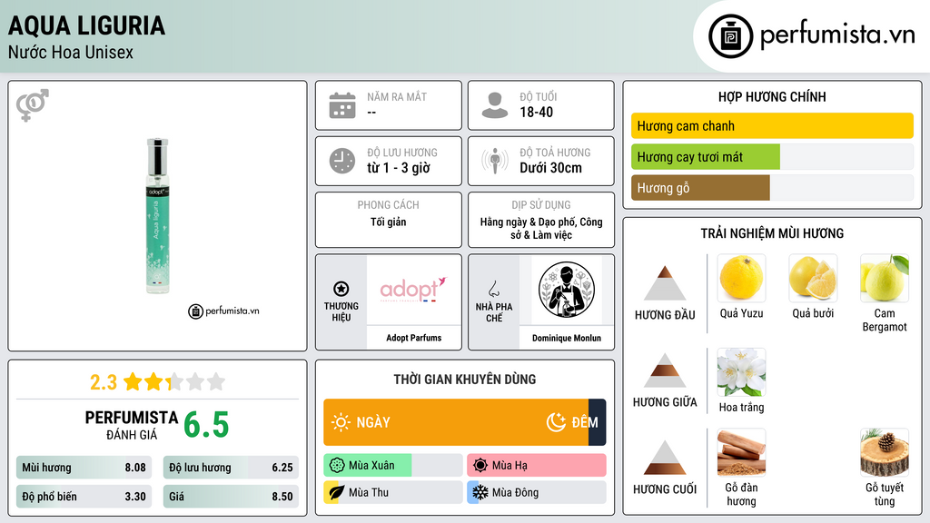Screen dimensions: 930x523
Task: Click the 'từ 1 - 3 giờ' longevity value
Action: coord(399,168)
